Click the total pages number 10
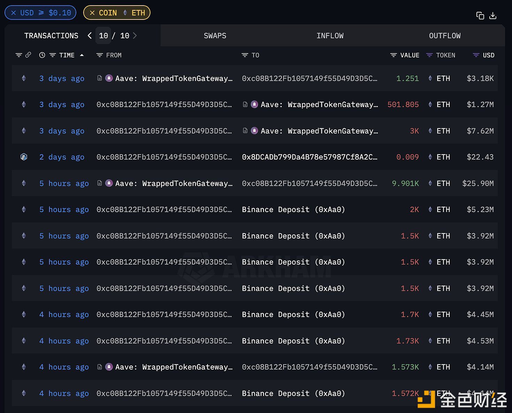512x413 pixels. [125, 36]
